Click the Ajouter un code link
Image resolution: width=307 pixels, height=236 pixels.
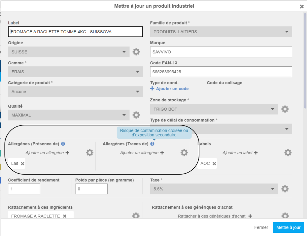click(170, 89)
